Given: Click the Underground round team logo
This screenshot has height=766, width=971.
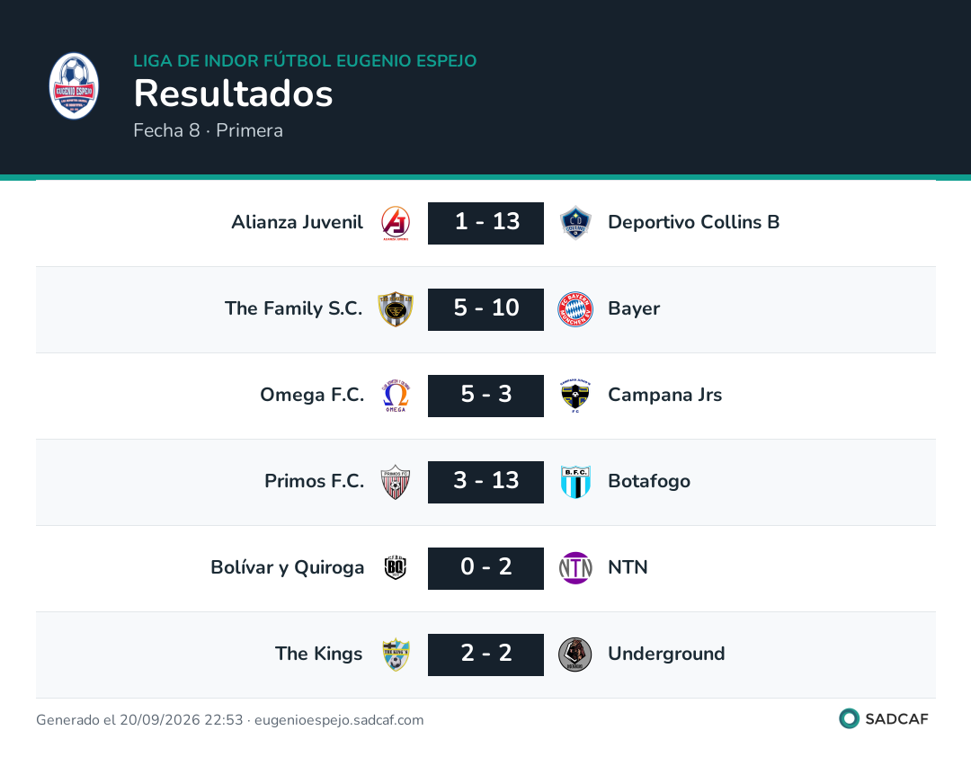Looking at the screenshot, I should (575, 654).
